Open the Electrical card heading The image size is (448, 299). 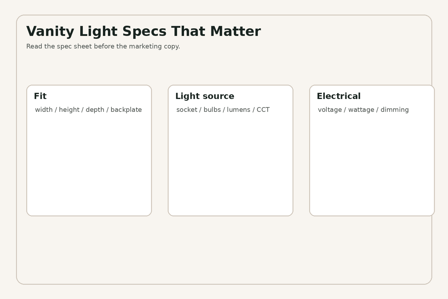[339, 96]
